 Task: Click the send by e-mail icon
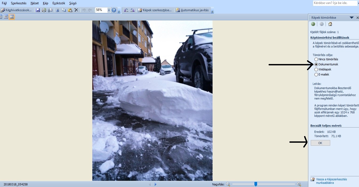point(50,10)
